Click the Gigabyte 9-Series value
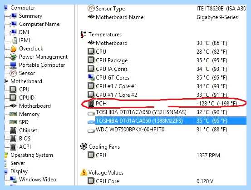Screen dimensions: 251x190 [x=217, y=17]
